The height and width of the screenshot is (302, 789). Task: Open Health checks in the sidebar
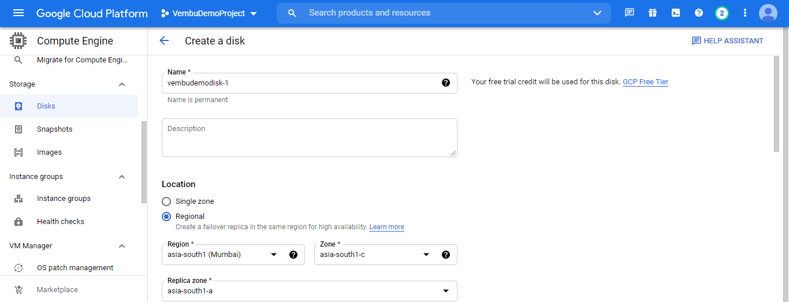(69, 222)
